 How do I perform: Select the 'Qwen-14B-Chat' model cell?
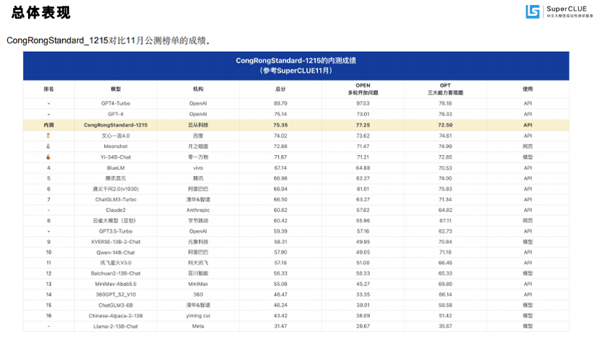click(x=116, y=252)
